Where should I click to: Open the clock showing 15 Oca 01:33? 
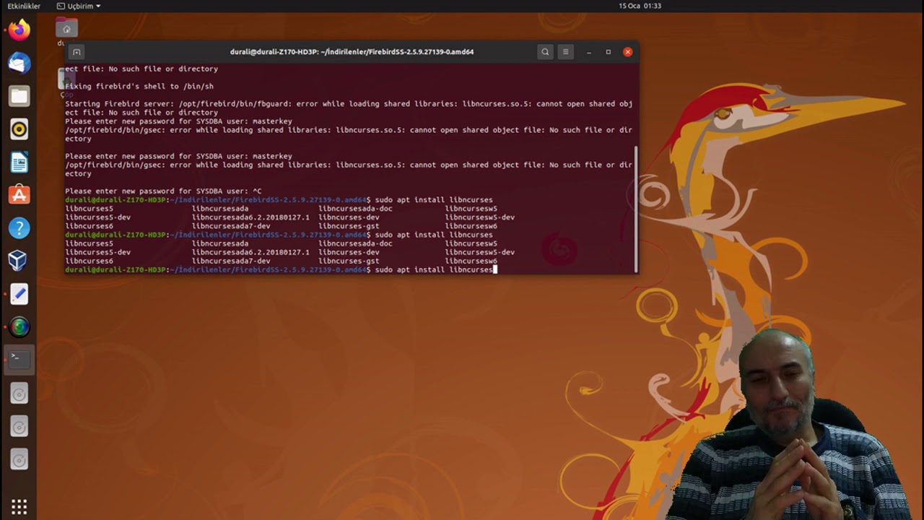click(640, 6)
